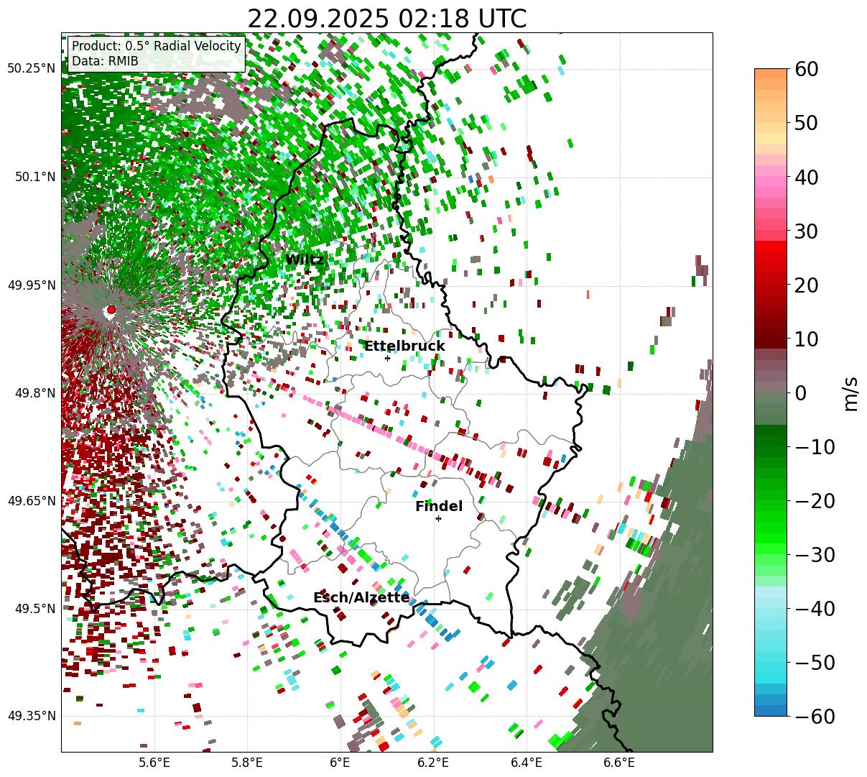Viewport: 867px width, 777px height.
Task: Click the 6.4°E longitude tick label
Action: tap(527, 763)
